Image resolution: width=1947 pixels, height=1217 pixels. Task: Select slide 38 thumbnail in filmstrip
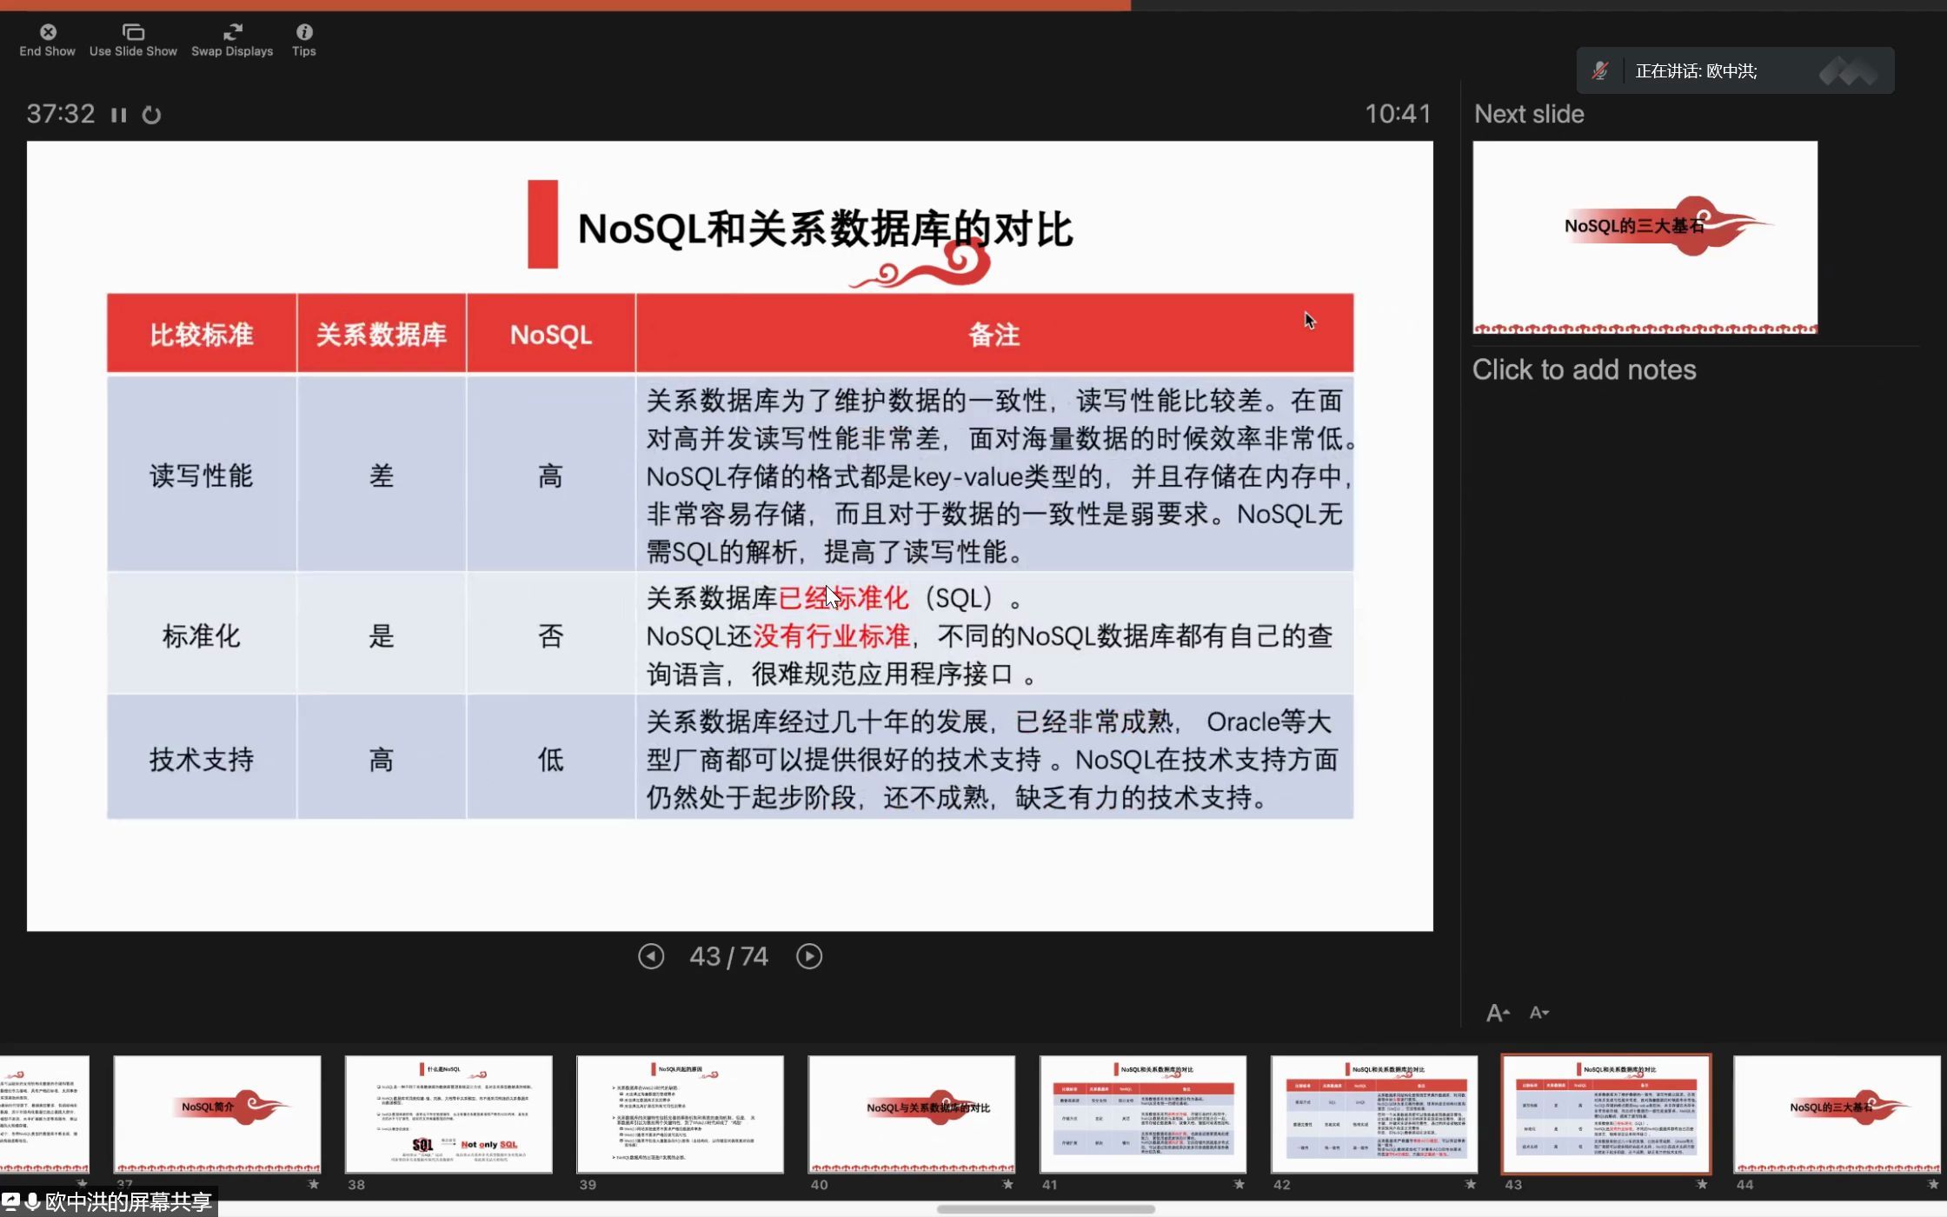point(449,1114)
